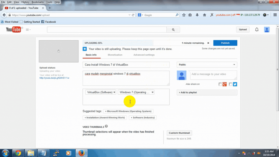Open the Firefox hamburger menu
279x157 pixels.
pos(275,15)
